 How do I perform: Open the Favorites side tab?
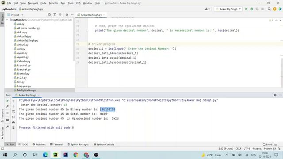pyautogui.click(x=2, y=133)
